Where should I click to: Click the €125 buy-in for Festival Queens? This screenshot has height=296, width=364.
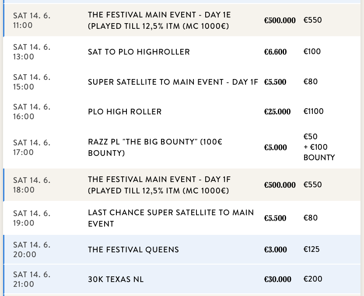(x=311, y=249)
